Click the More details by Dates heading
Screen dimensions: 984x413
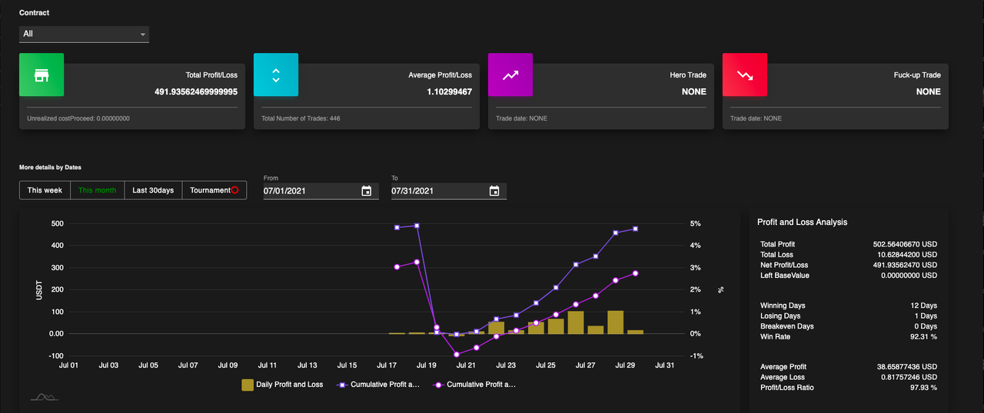(50, 167)
